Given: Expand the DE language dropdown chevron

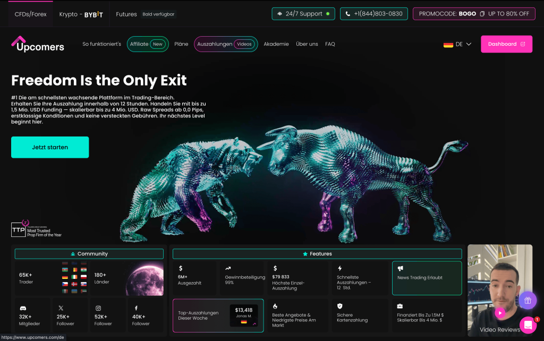Looking at the screenshot, I should point(469,44).
